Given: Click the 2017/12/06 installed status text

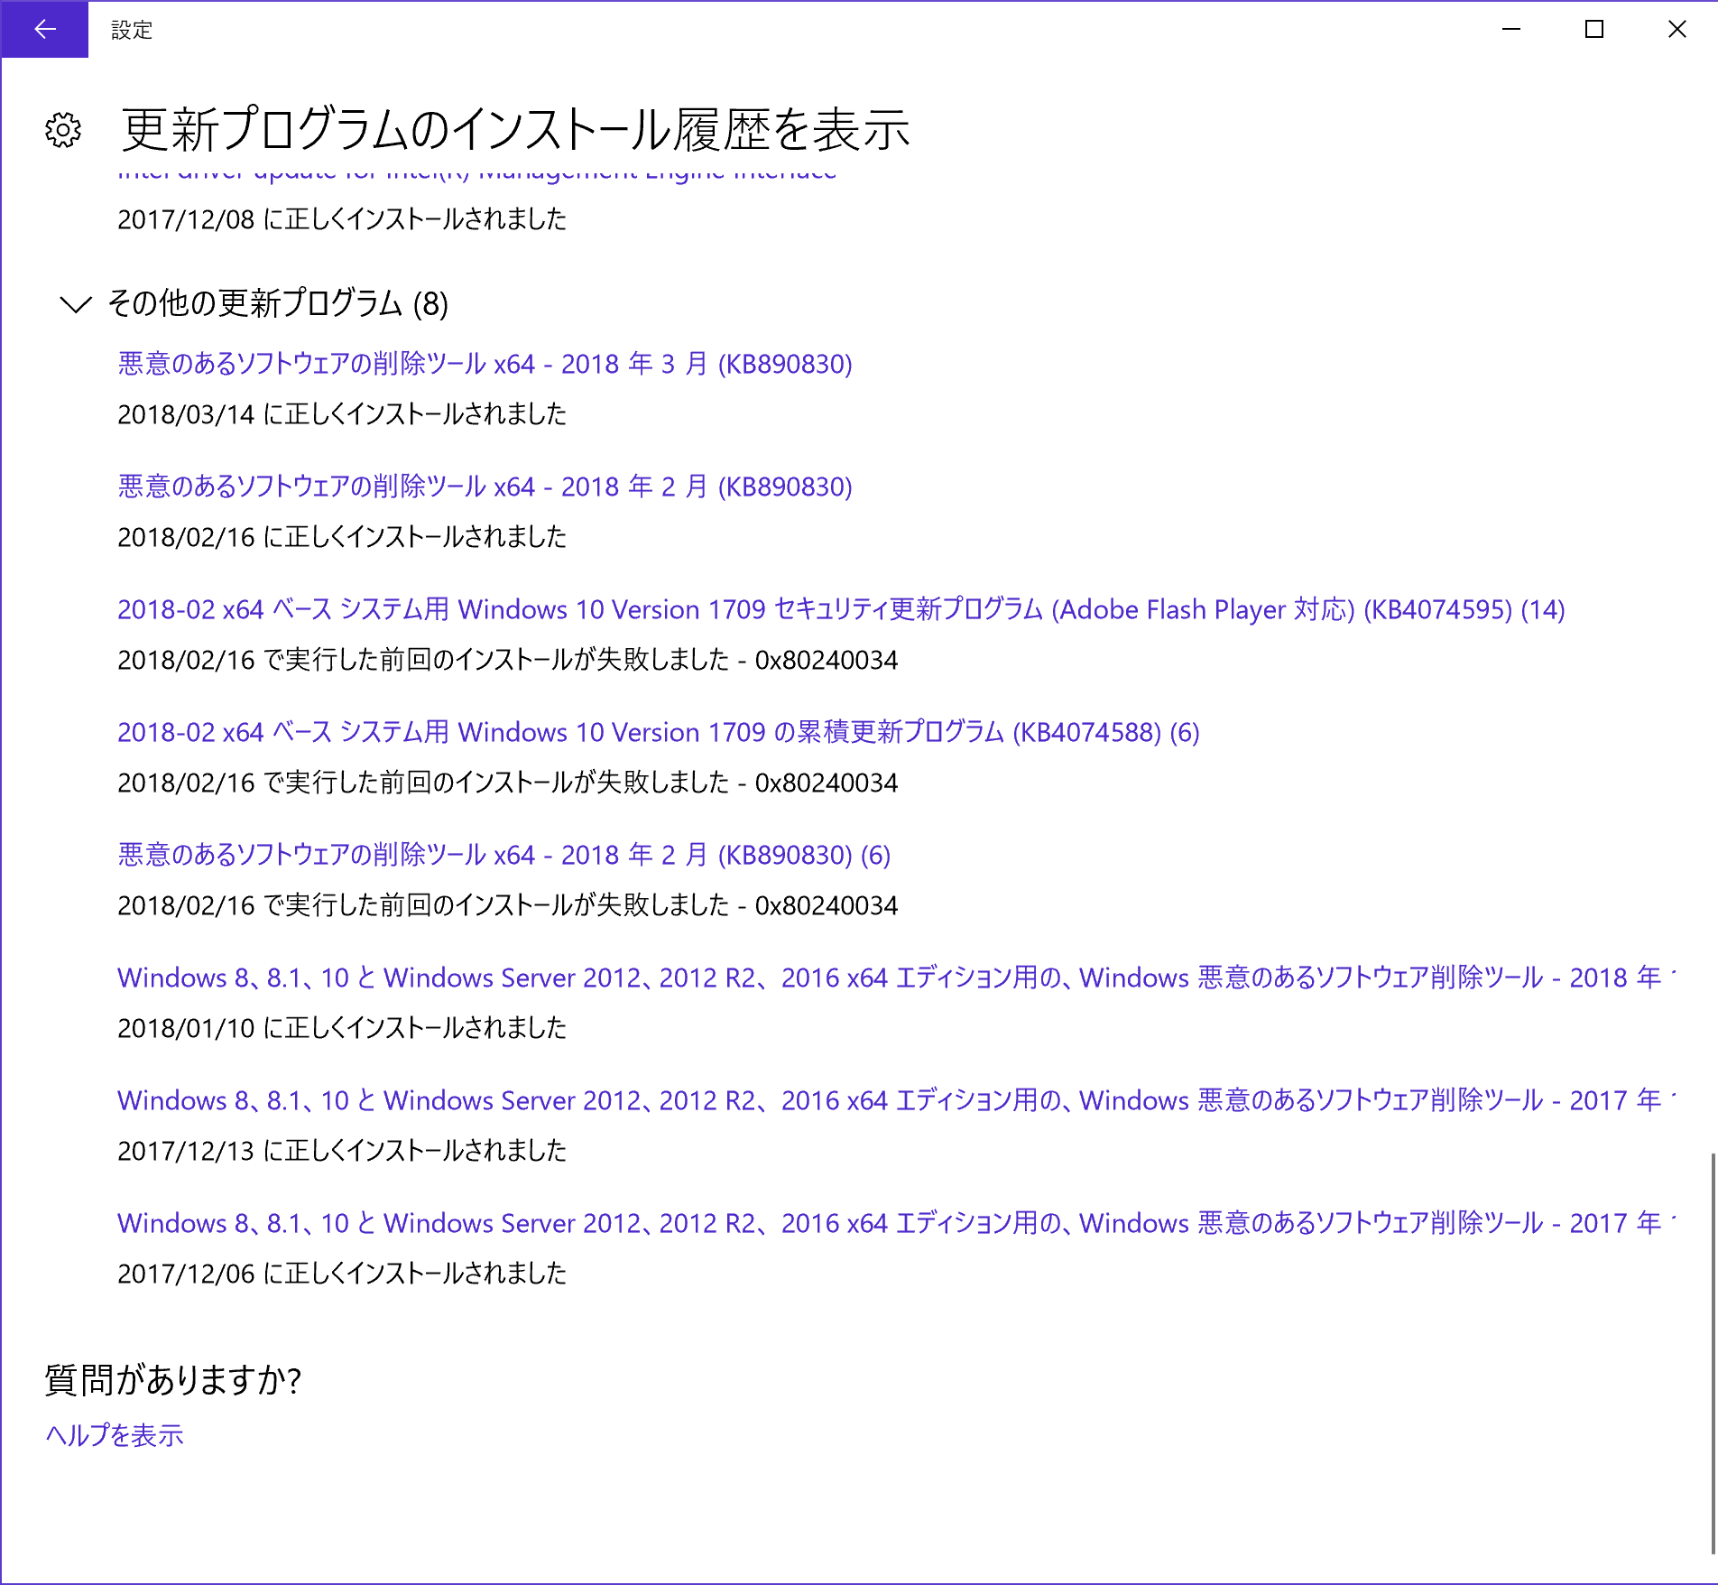Looking at the screenshot, I should pyautogui.click(x=342, y=1274).
